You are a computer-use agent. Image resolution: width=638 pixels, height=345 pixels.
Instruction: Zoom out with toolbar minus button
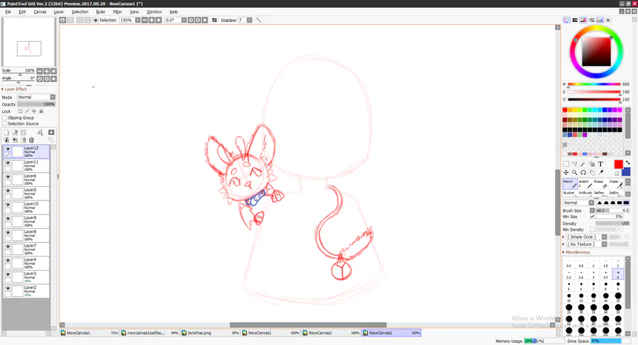point(145,20)
